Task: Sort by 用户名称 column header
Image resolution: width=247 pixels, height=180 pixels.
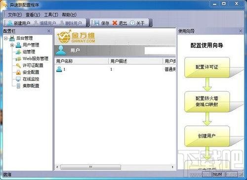Action: click(x=82, y=61)
